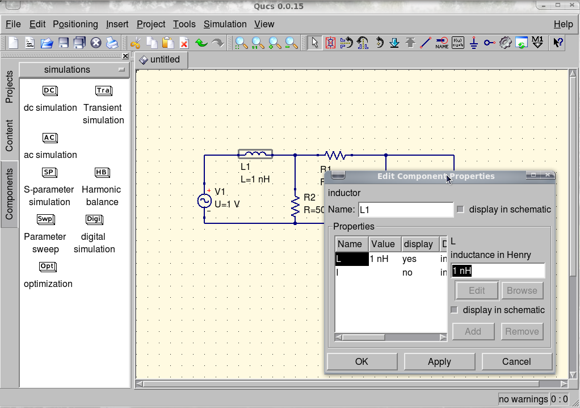The height and width of the screenshot is (408, 580).
Task: Open the Positioning menu
Action: coord(75,24)
